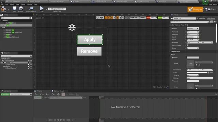Toggle the Size To Content checkbox
Viewport: 218px width, 122px height.
[x=188, y=45]
